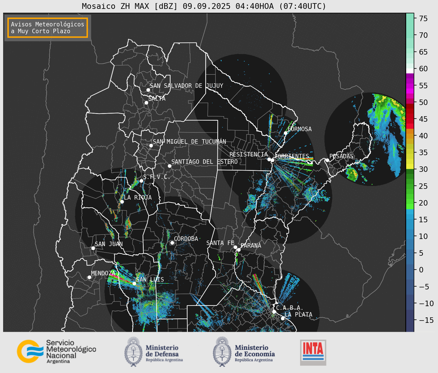
Task: Click the La Plata city marker dot
Action: 283,318
